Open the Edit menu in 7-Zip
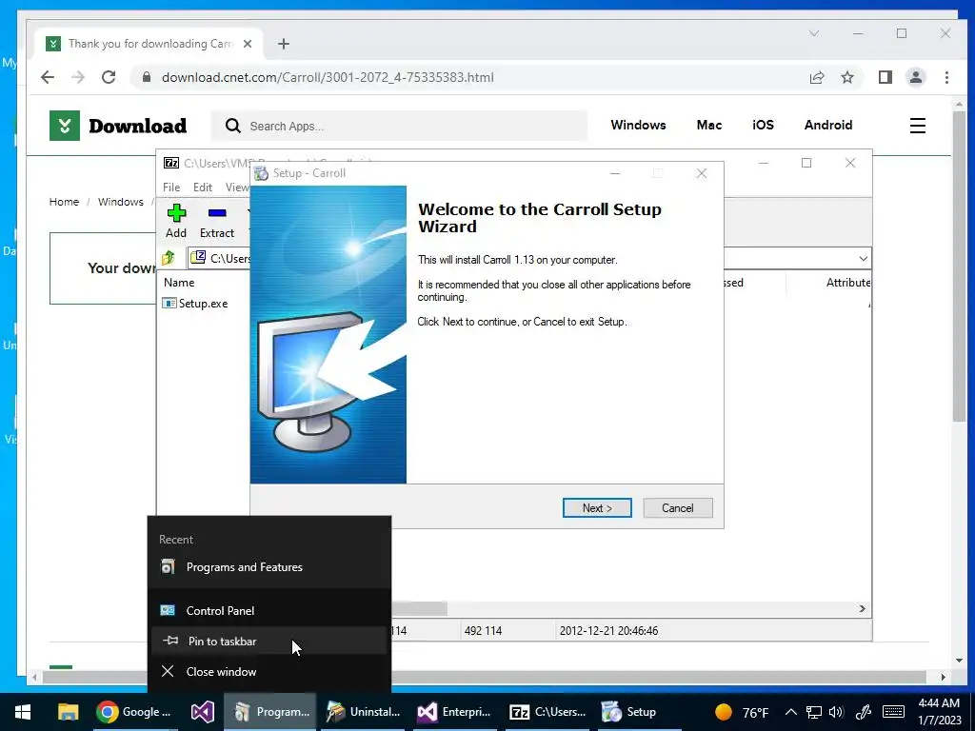 point(203,188)
